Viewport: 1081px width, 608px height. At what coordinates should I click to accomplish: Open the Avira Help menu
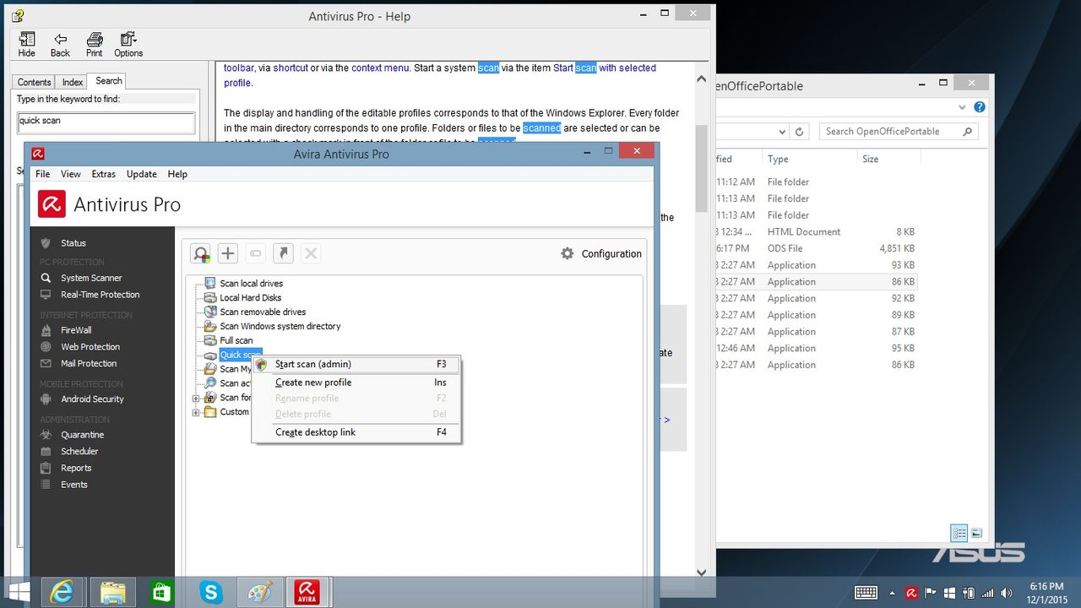pyautogui.click(x=177, y=174)
